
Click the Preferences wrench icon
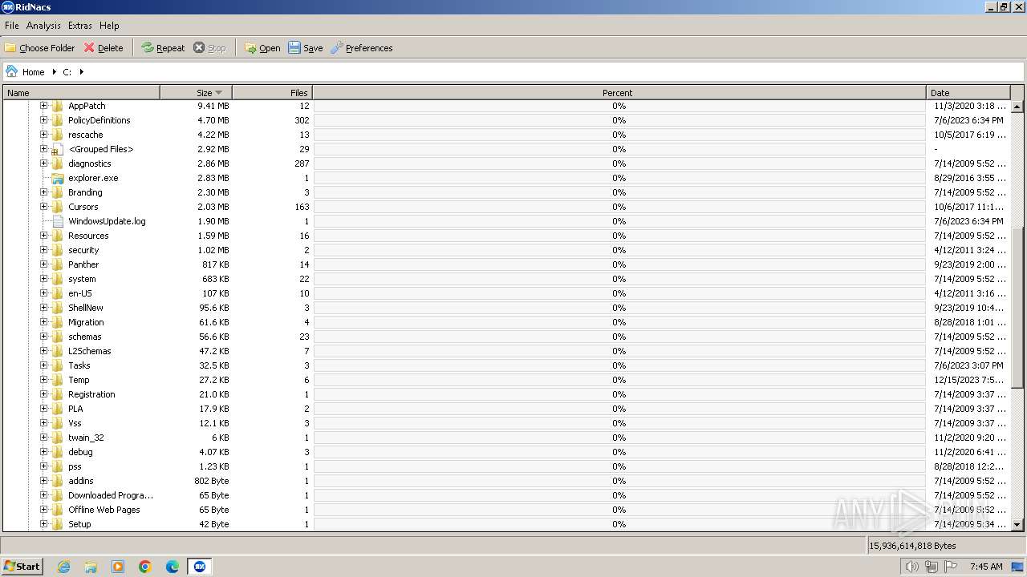tap(337, 48)
